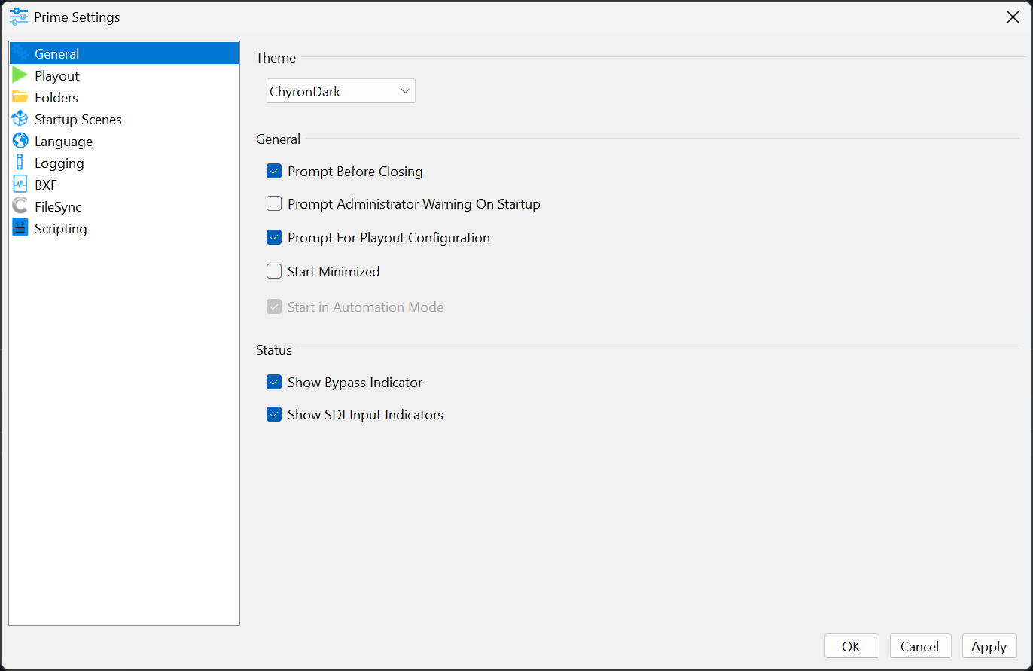The height and width of the screenshot is (671, 1033).
Task: Click the BXF waveform icon
Action: [x=20, y=185]
